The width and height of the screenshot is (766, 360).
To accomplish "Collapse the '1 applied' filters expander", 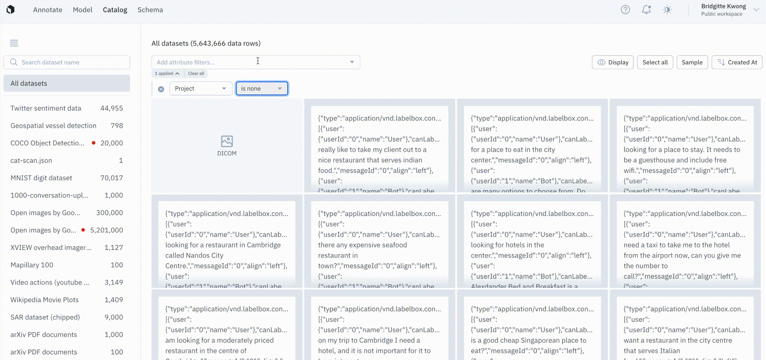I will pos(167,73).
